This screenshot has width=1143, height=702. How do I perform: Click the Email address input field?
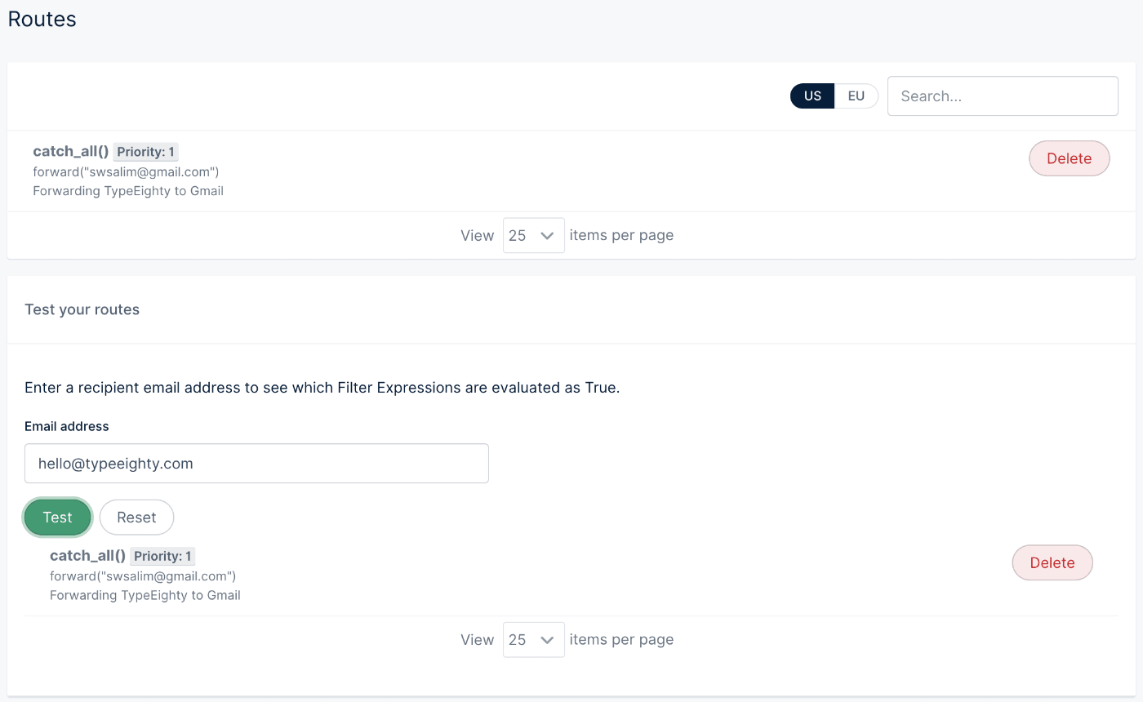pos(256,464)
